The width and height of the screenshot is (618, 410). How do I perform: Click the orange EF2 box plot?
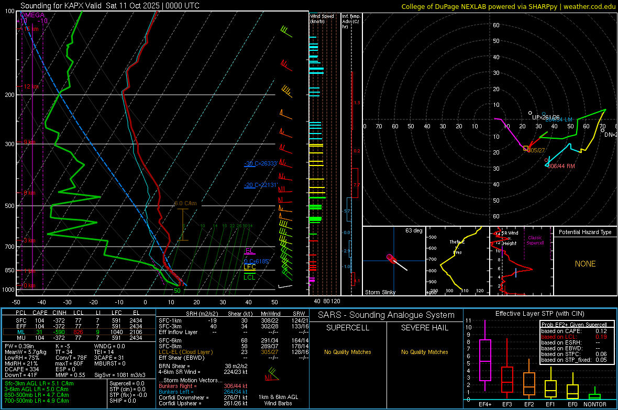click(x=529, y=379)
